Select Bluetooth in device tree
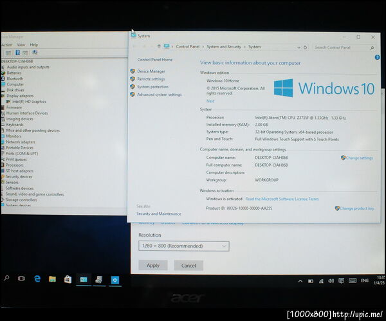 point(15,78)
